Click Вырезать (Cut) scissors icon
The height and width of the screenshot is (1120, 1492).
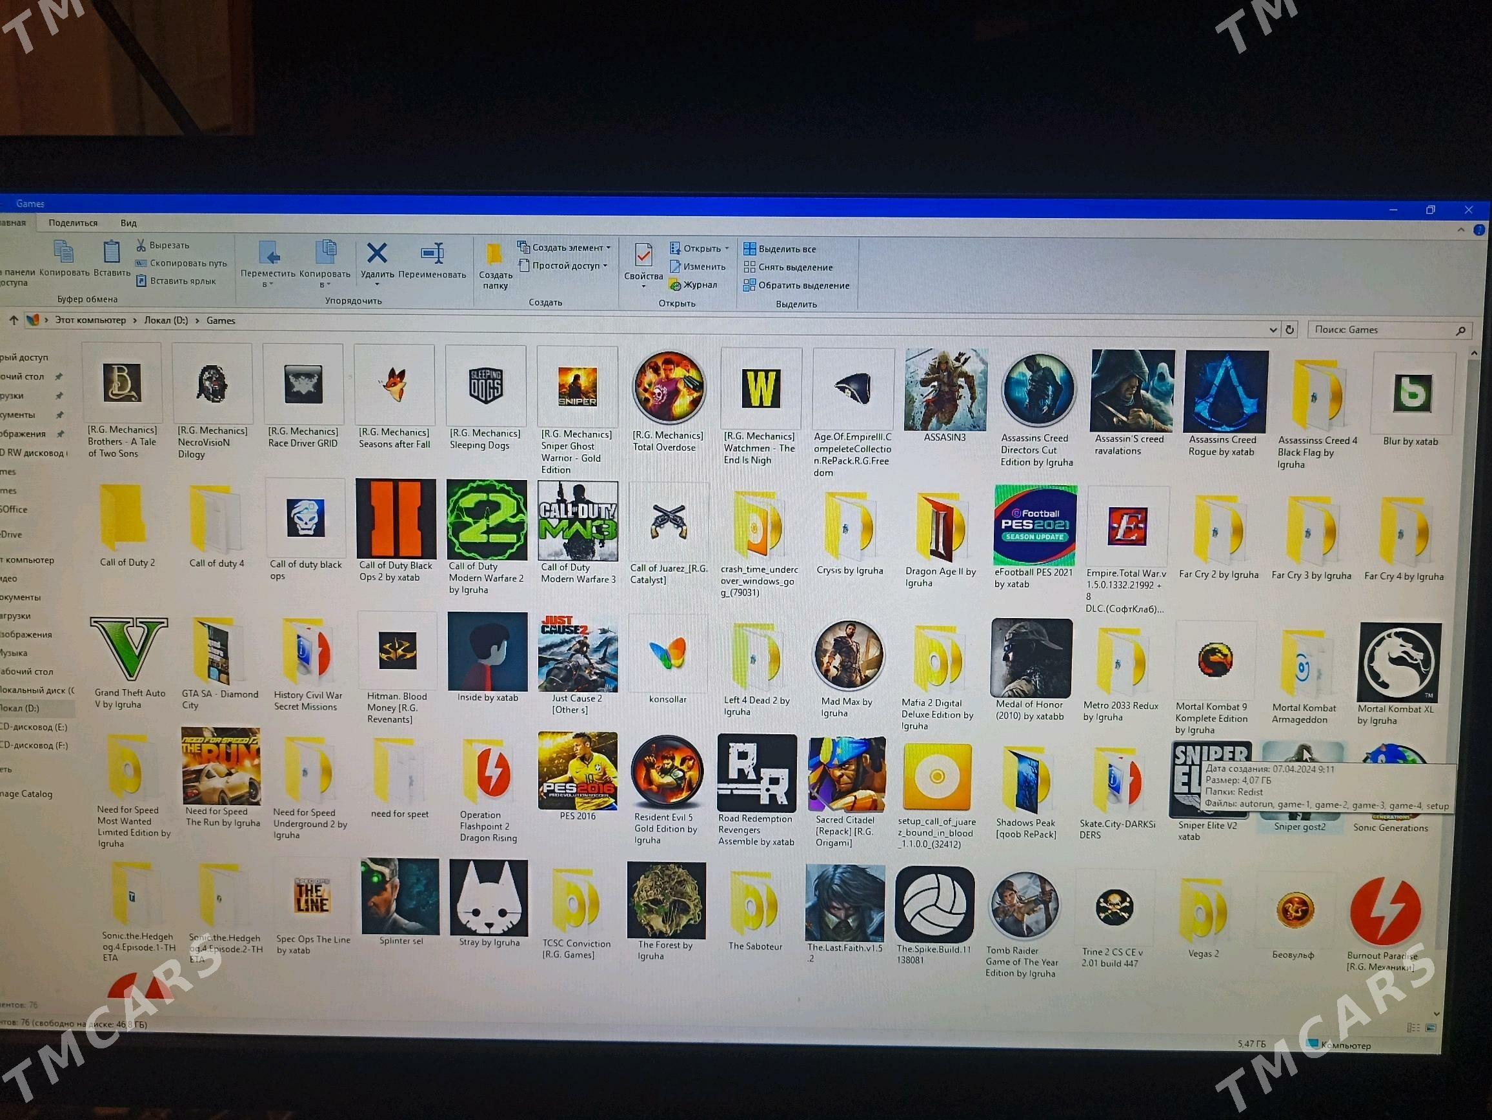pos(141,245)
